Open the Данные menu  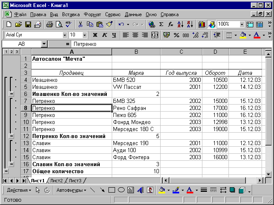(133, 14)
